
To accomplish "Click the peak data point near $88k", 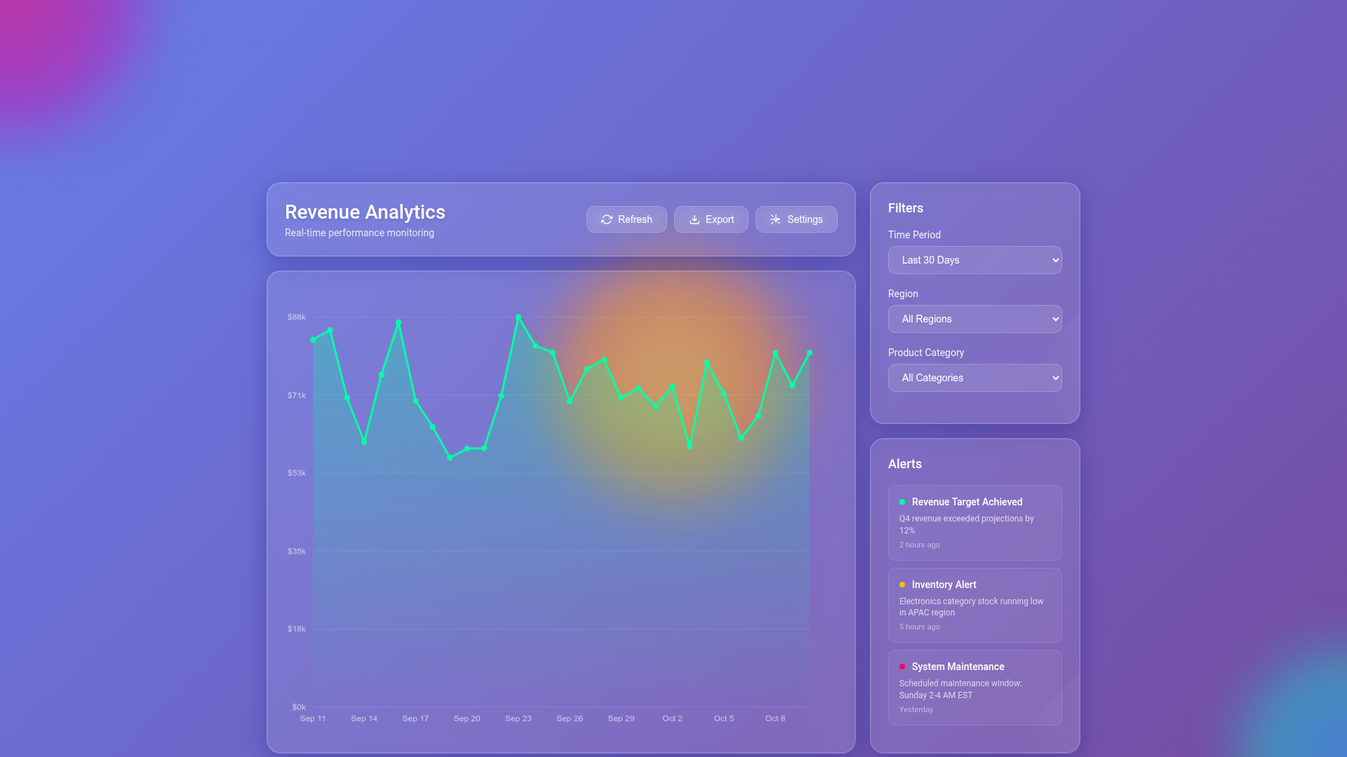I will [518, 318].
